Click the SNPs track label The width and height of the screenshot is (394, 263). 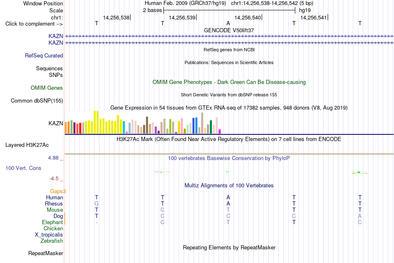[56, 75]
